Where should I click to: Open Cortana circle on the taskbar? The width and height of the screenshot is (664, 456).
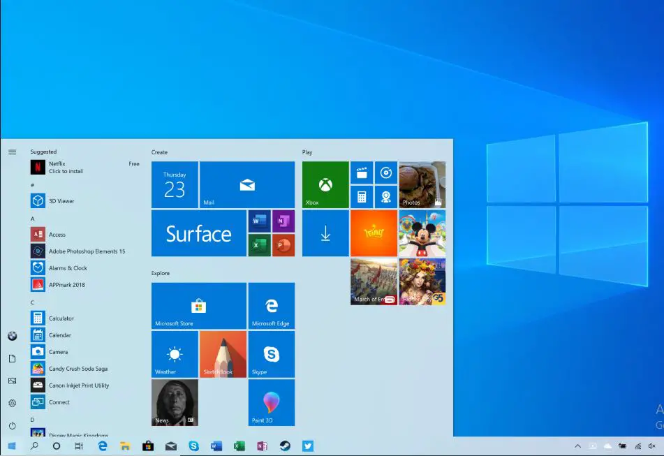pyautogui.click(x=57, y=446)
